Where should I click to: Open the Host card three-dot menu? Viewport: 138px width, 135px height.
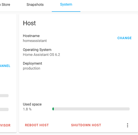coord(127,125)
